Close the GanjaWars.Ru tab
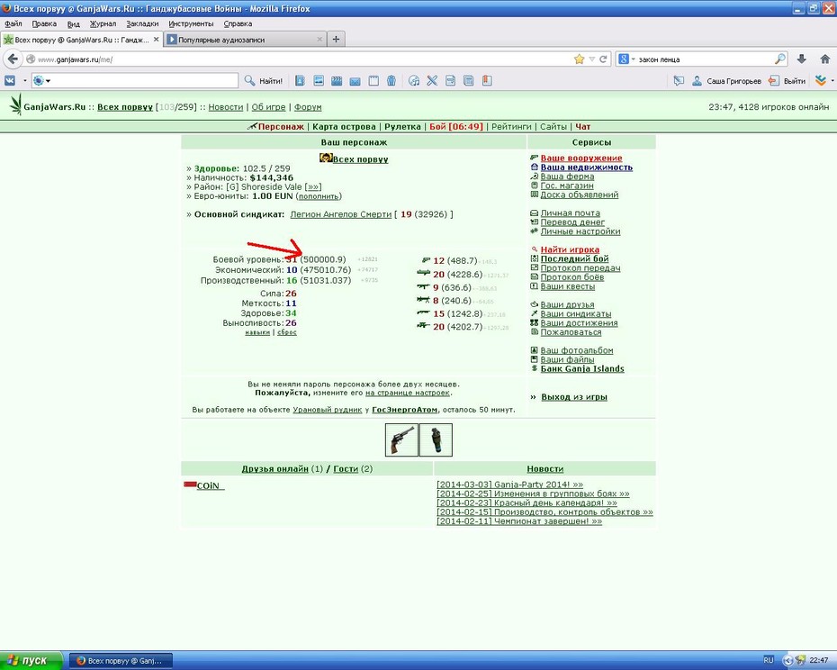Viewport: 837px width, 670px height. pos(156,40)
